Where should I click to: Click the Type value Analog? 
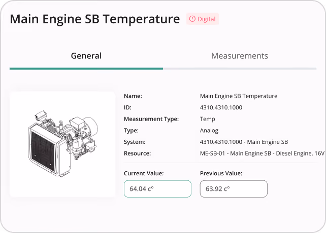pos(209,131)
